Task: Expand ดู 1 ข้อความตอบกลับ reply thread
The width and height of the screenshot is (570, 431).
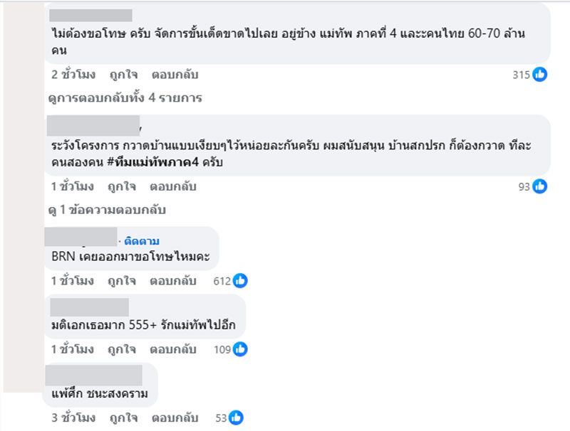Action: (x=106, y=210)
